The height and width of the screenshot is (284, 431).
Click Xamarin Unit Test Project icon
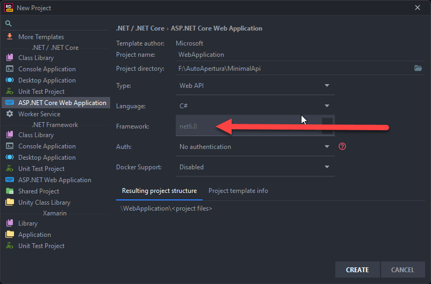tap(10, 245)
